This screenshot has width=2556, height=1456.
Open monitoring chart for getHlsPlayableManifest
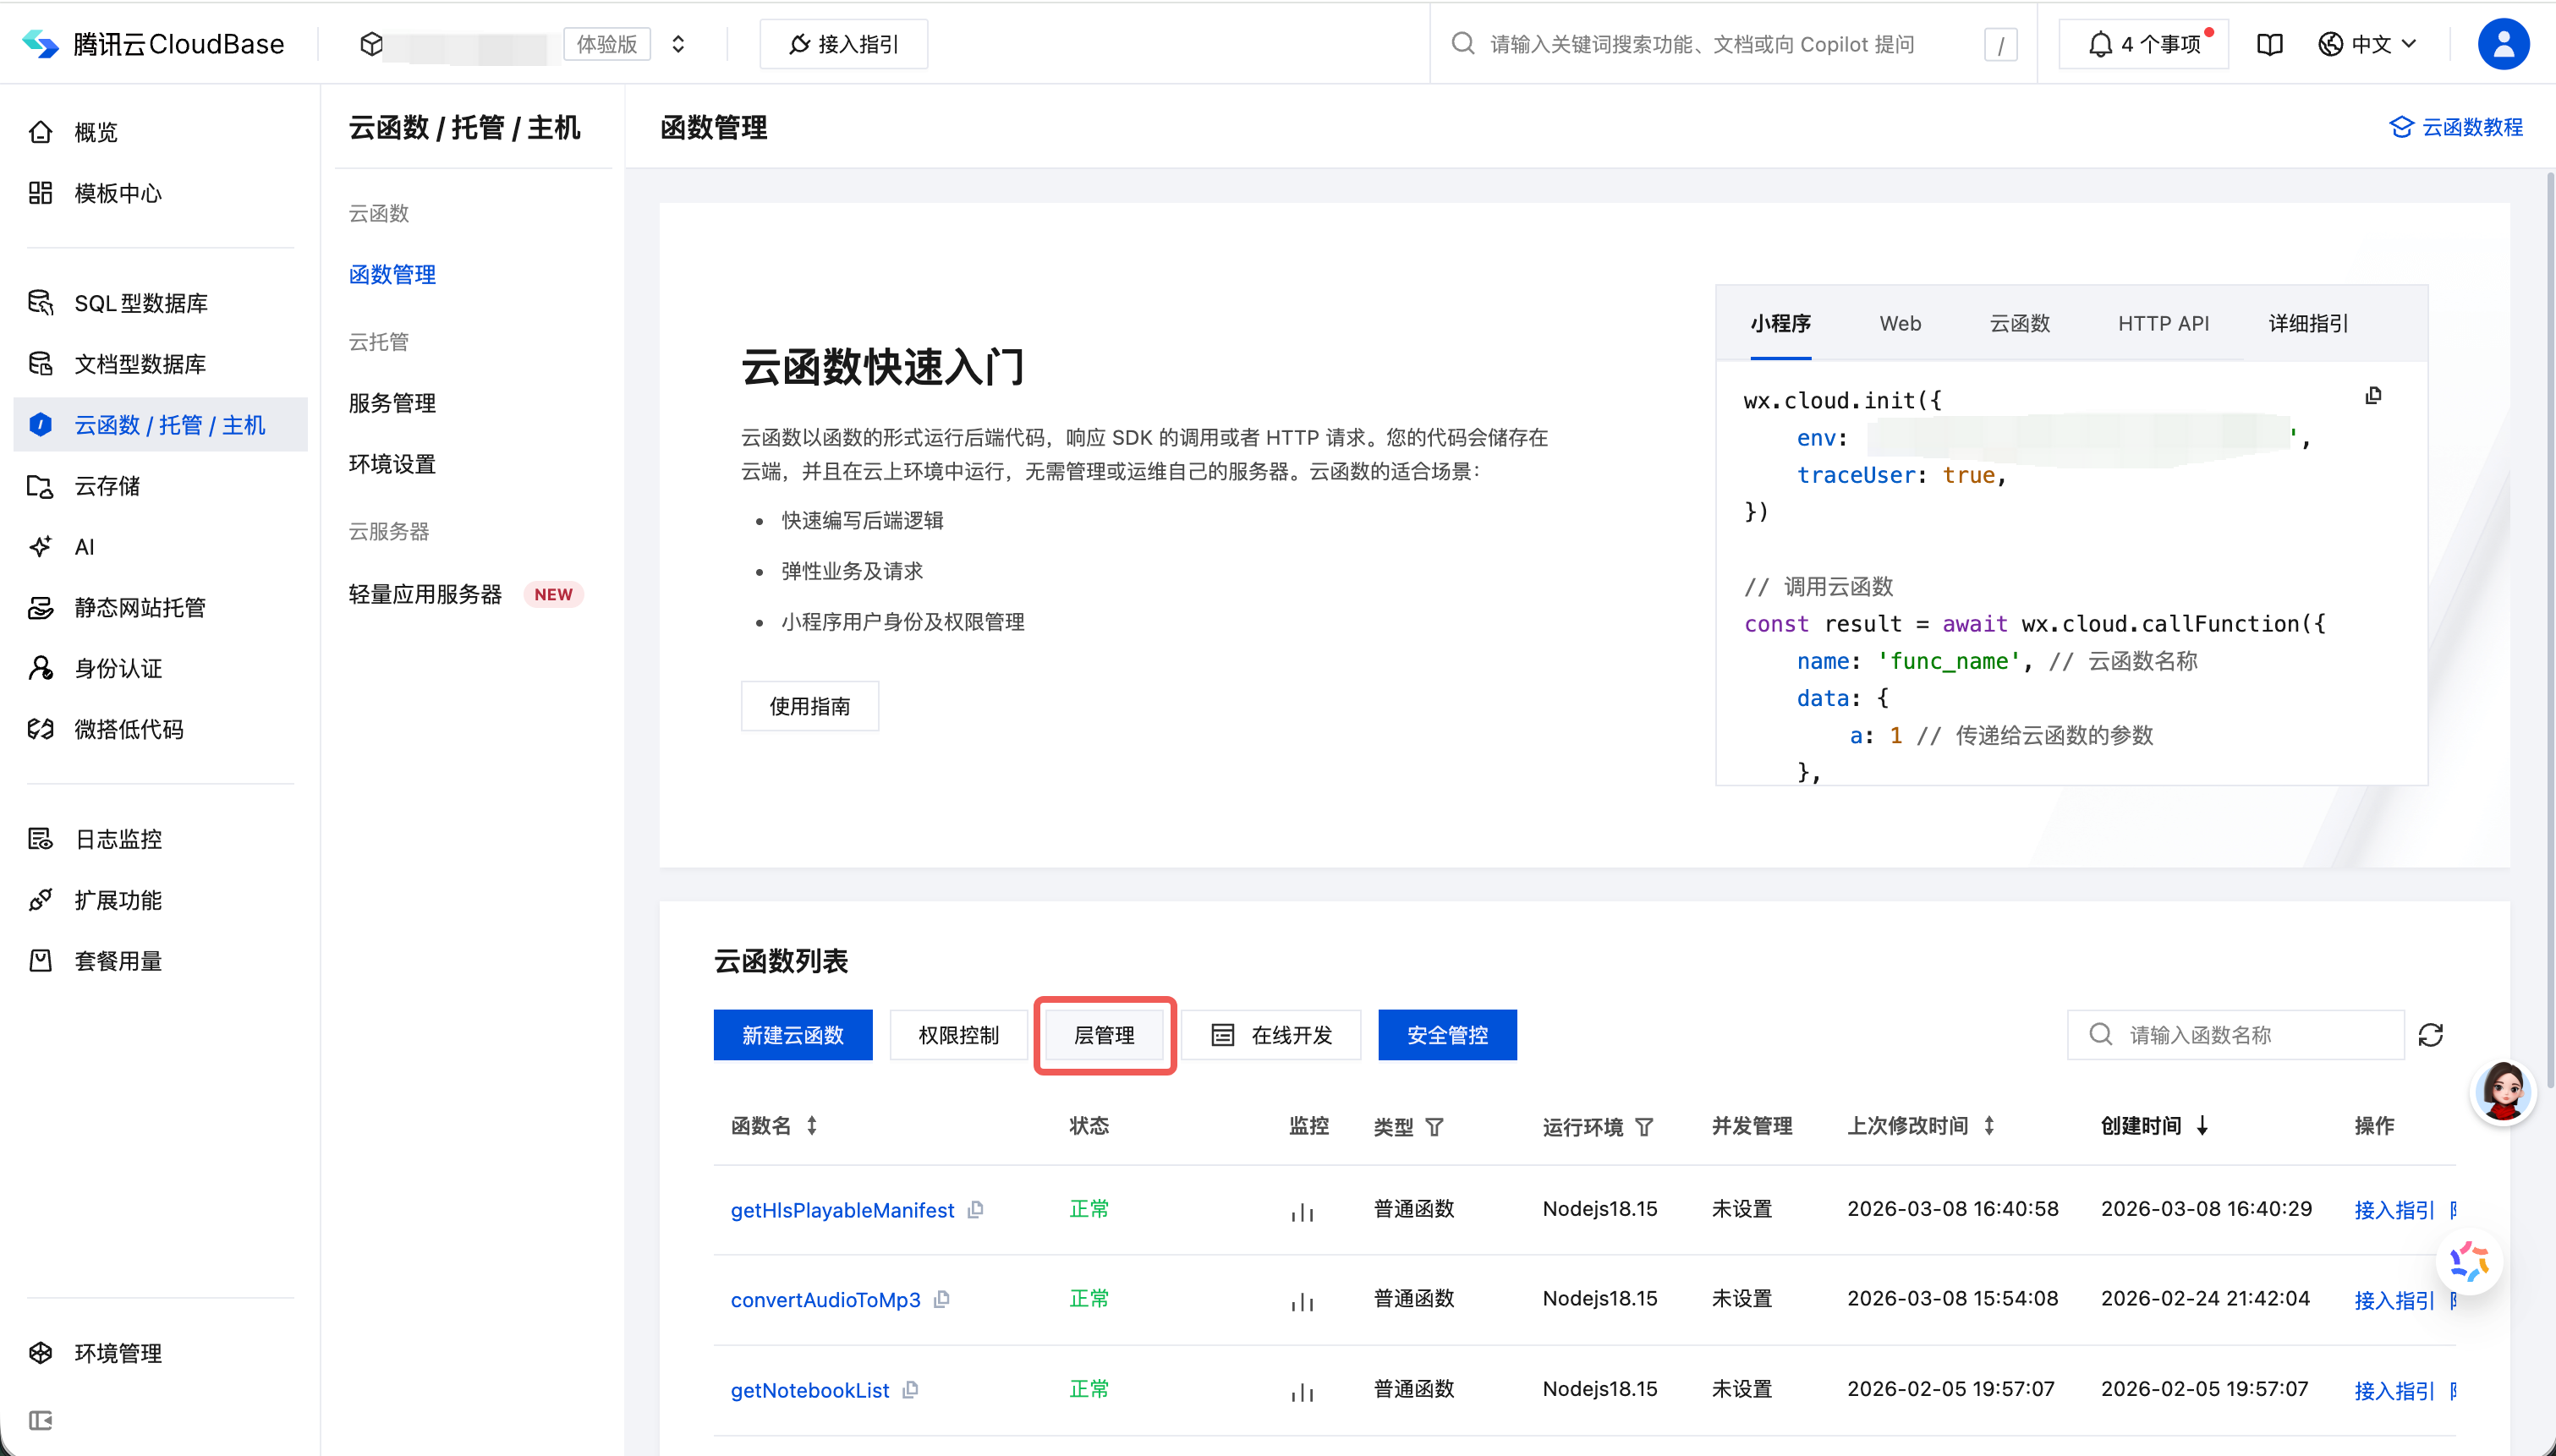pos(1302,1212)
